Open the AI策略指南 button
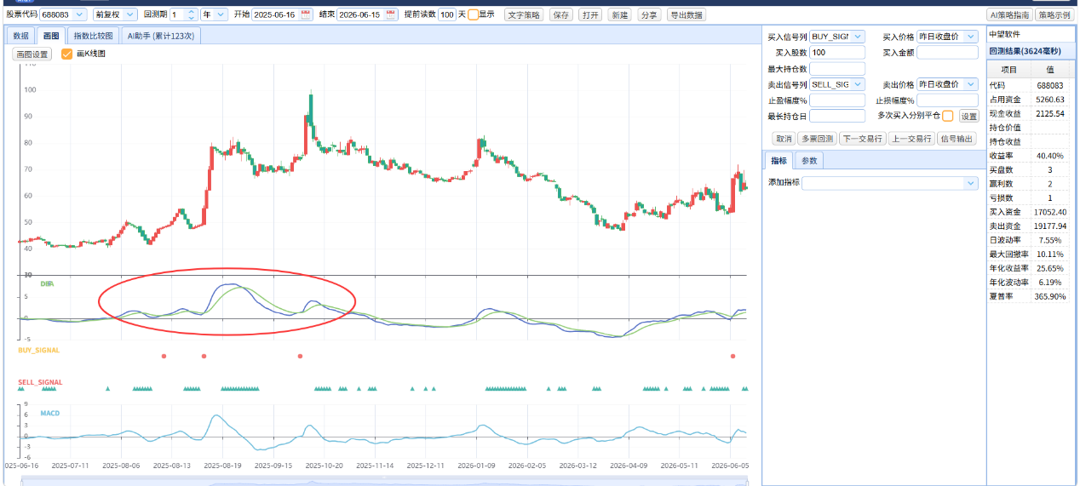The width and height of the screenshot is (1080, 486). coord(1009,14)
